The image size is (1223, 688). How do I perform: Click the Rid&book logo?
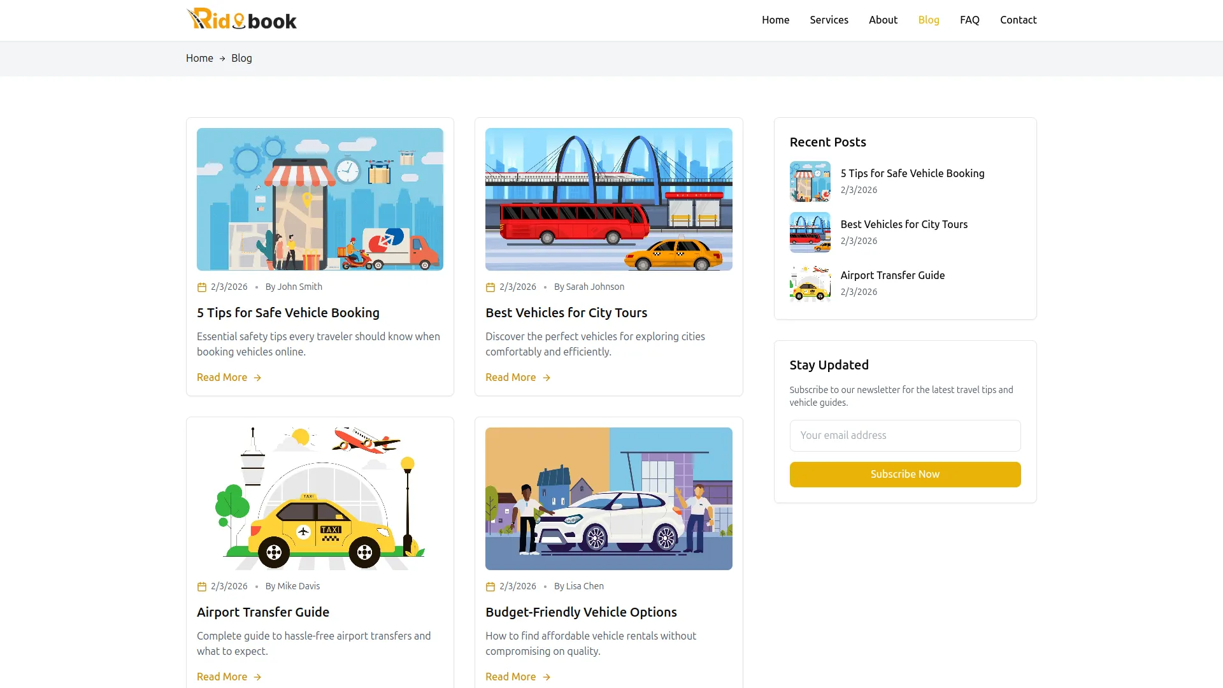click(x=241, y=20)
